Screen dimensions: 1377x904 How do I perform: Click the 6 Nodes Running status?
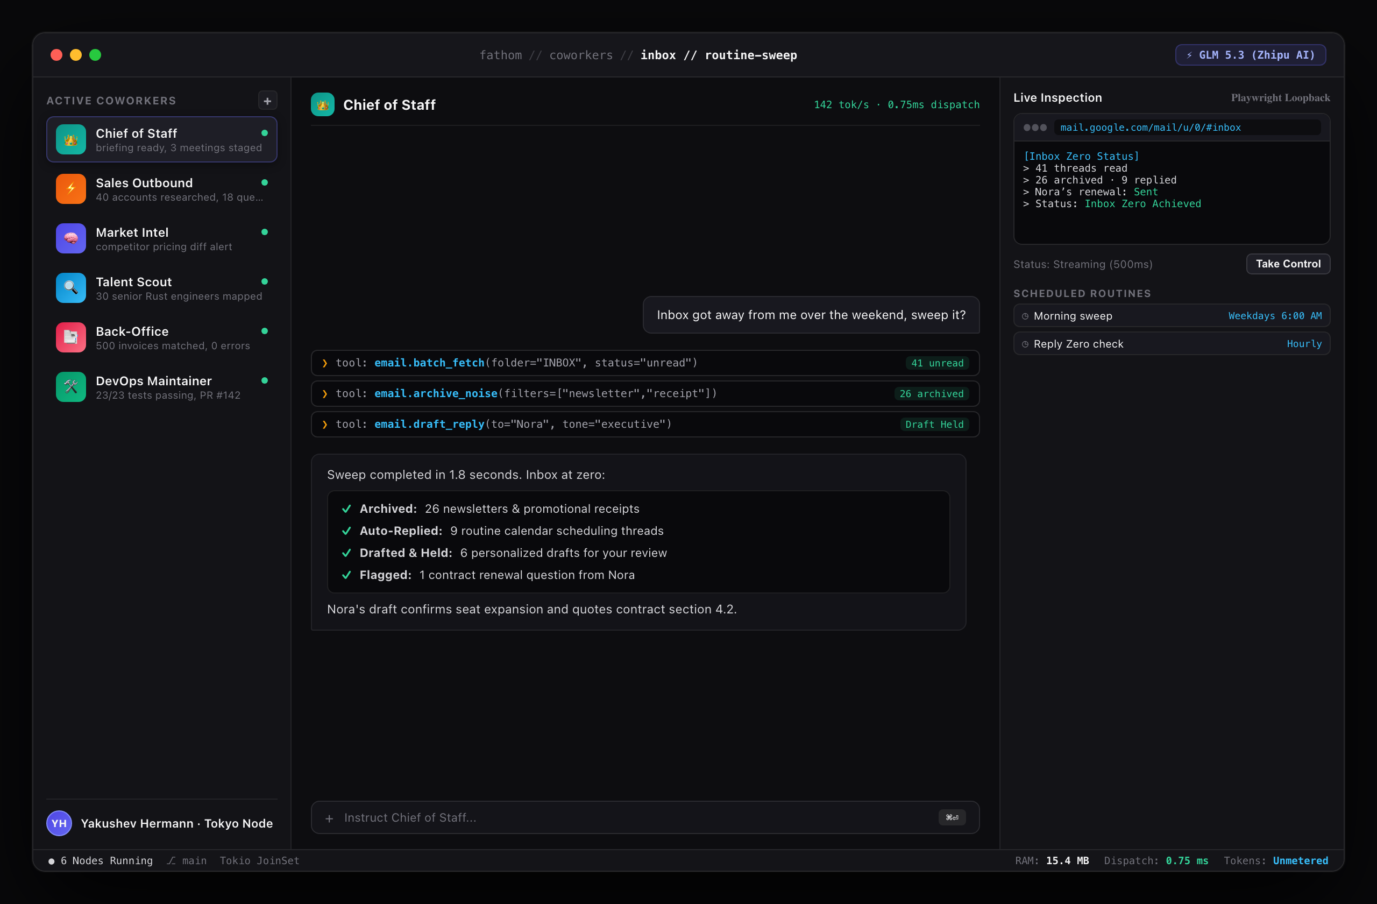click(x=101, y=860)
